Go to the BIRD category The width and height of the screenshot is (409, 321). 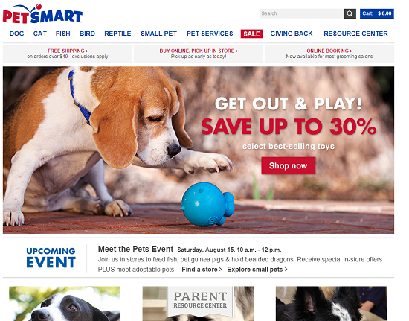coord(87,34)
